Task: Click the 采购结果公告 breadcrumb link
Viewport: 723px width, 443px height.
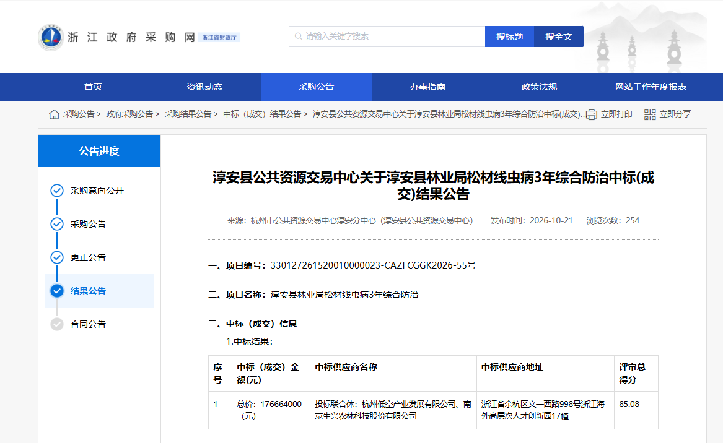Action: (188, 114)
